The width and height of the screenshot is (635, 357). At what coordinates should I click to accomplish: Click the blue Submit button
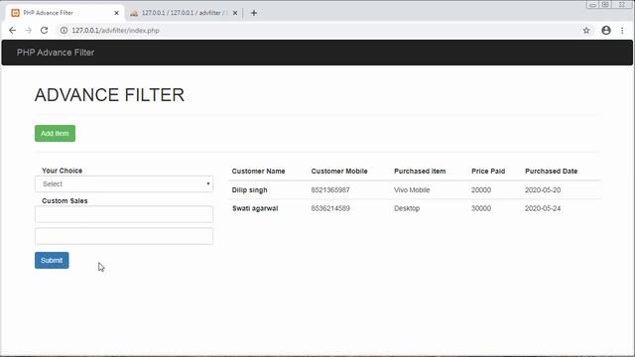52,260
